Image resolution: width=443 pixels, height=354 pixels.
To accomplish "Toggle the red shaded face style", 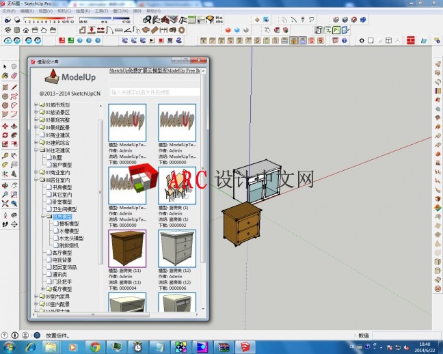I will click(354, 20).
